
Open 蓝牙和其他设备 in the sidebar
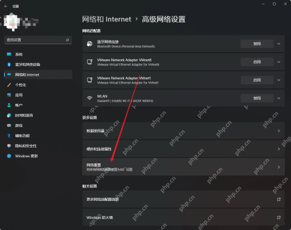[38, 64]
